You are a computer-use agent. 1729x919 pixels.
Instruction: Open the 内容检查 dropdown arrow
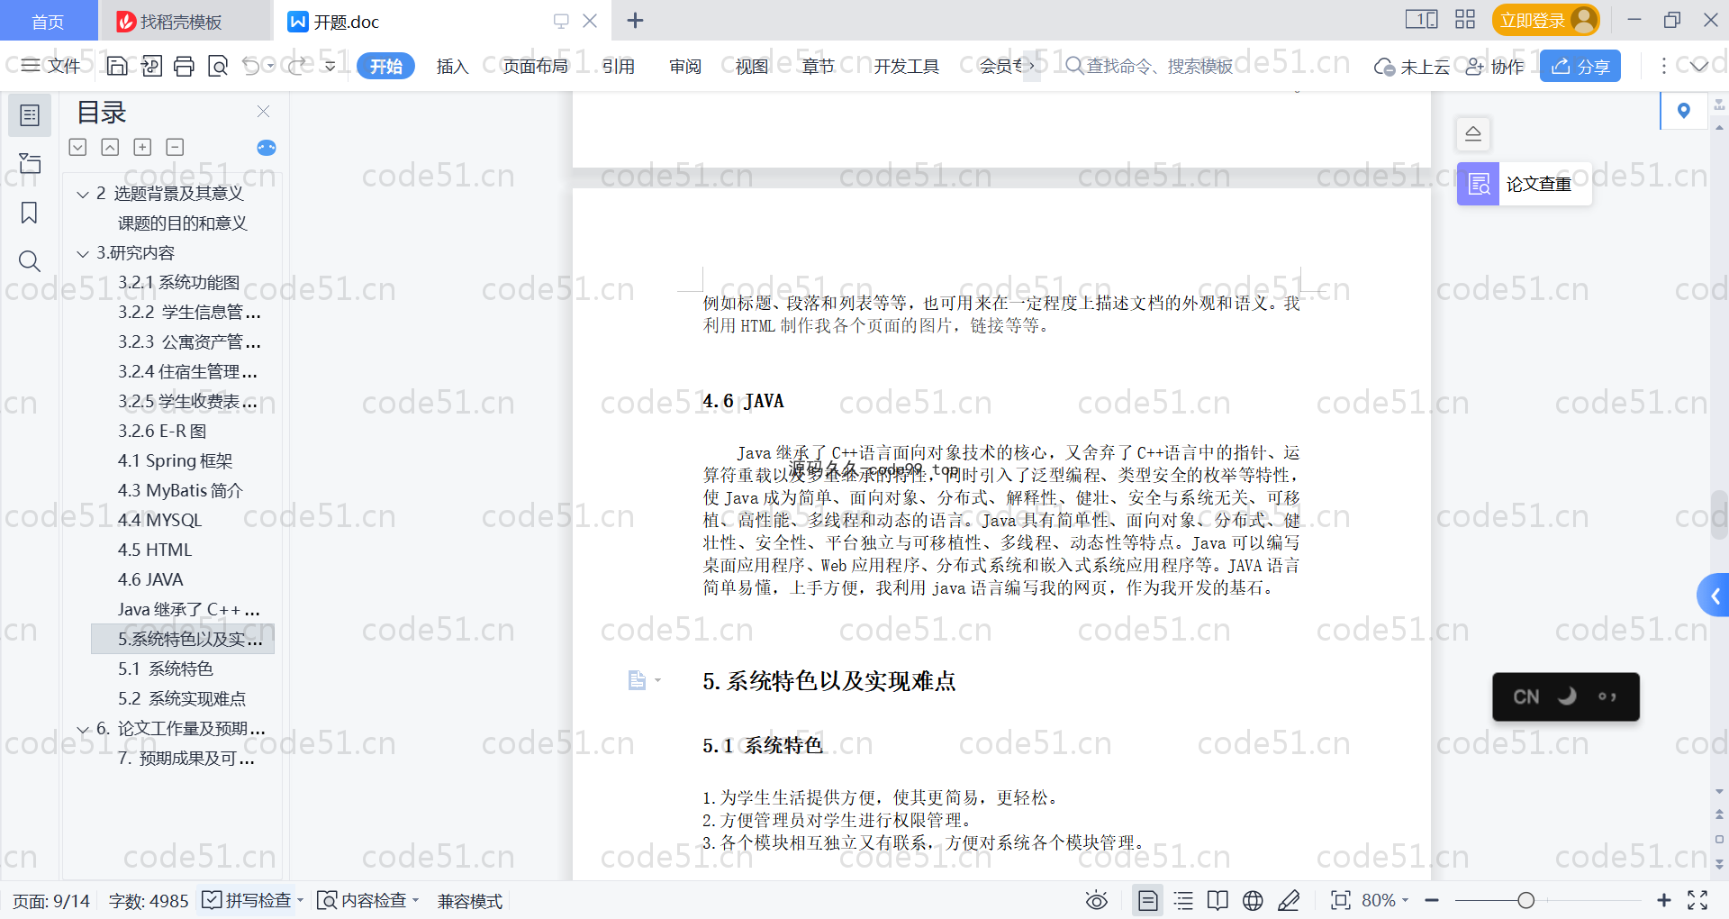coord(415,900)
